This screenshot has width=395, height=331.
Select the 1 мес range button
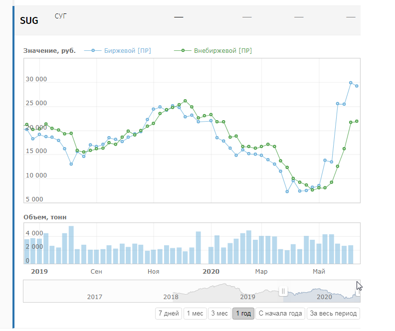[x=195, y=314]
